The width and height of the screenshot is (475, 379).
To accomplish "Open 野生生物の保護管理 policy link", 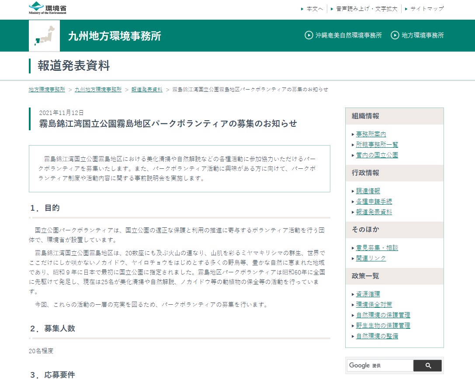I will click(383, 326).
